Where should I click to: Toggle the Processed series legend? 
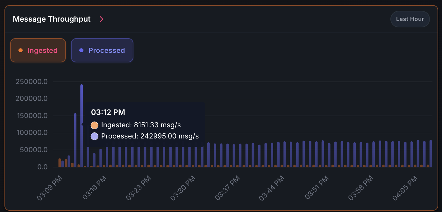click(x=102, y=50)
